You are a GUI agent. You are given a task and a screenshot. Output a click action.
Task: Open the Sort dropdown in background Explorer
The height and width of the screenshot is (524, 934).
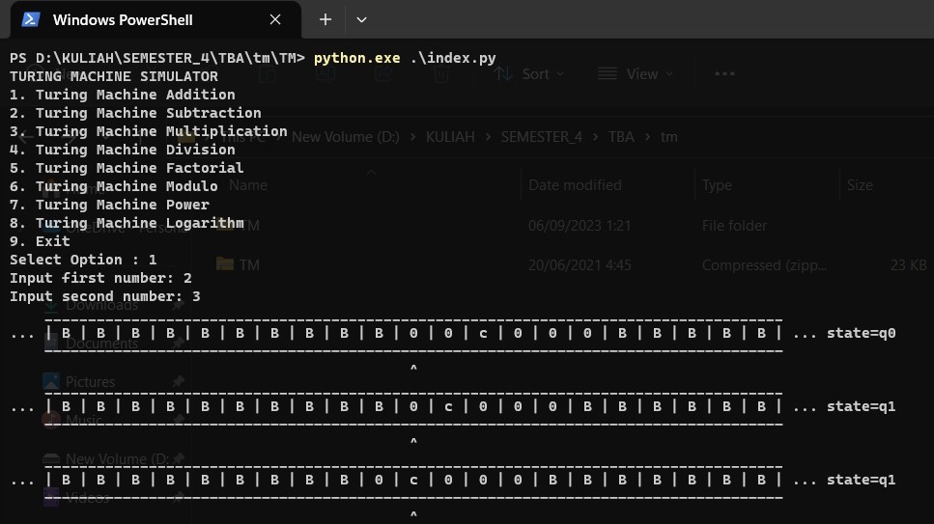523,74
